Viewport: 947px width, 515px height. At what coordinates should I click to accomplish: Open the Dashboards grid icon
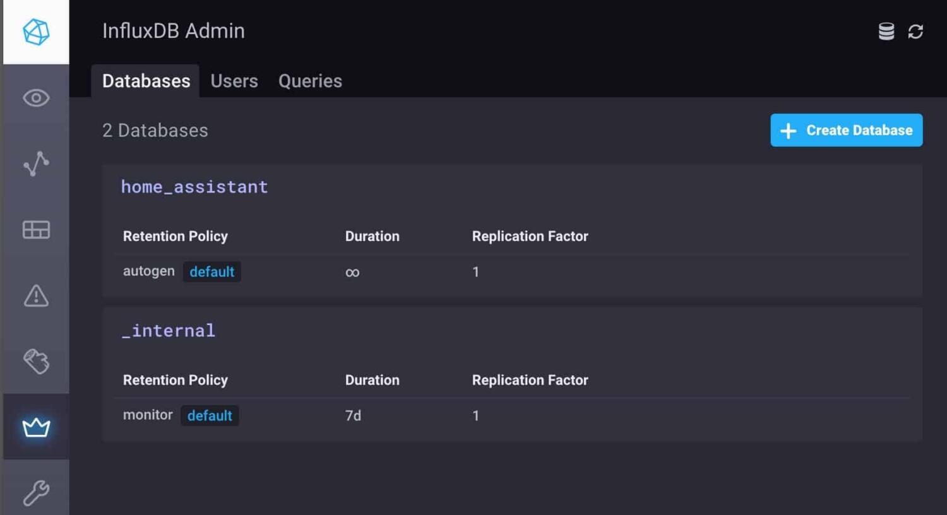click(x=36, y=230)
